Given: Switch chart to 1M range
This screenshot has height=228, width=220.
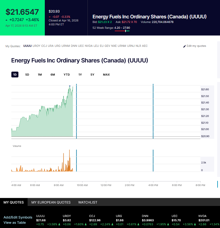Looking at the screenshot, I should 40,75.
